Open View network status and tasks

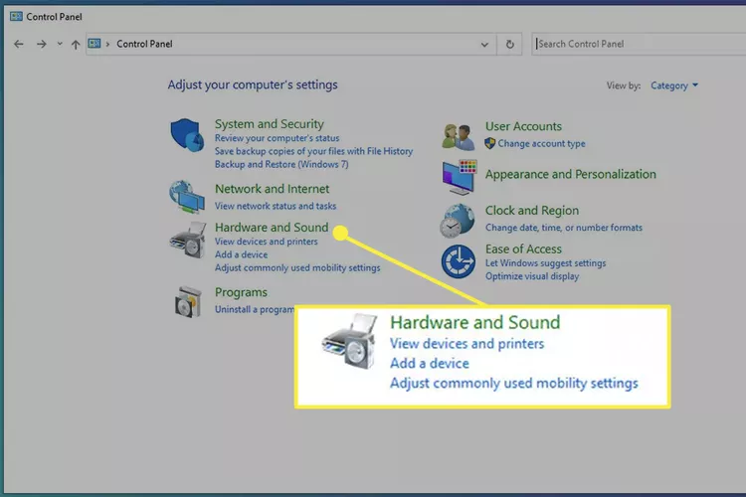coord(275,206)
